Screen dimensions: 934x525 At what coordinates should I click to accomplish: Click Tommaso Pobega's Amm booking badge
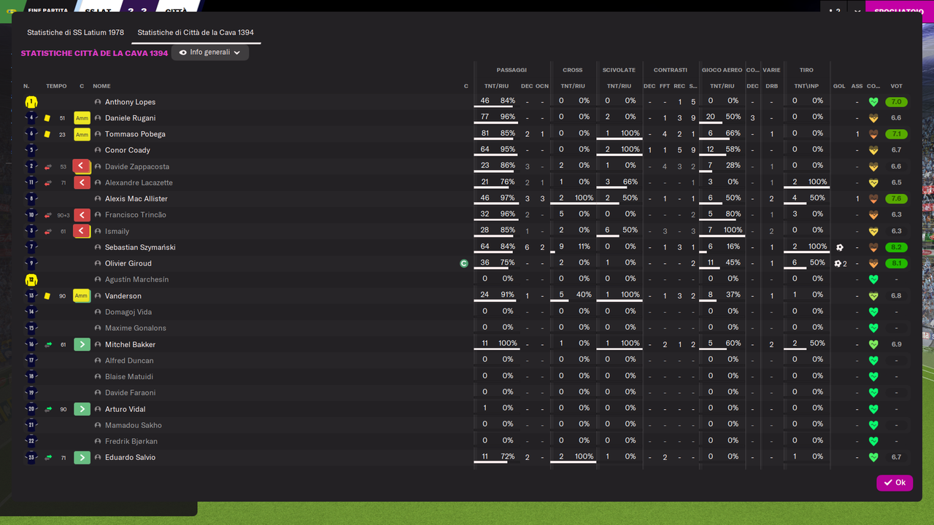pos(82,134)
